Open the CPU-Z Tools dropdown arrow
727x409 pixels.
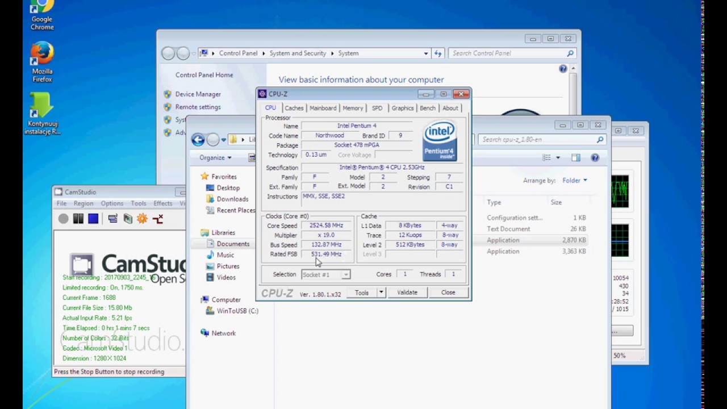(x=381, y=293)
